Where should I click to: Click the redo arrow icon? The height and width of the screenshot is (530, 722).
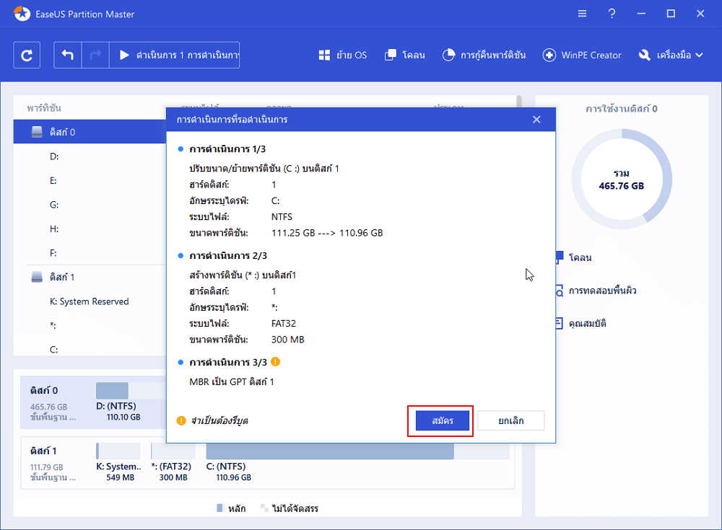pos(95,56)
